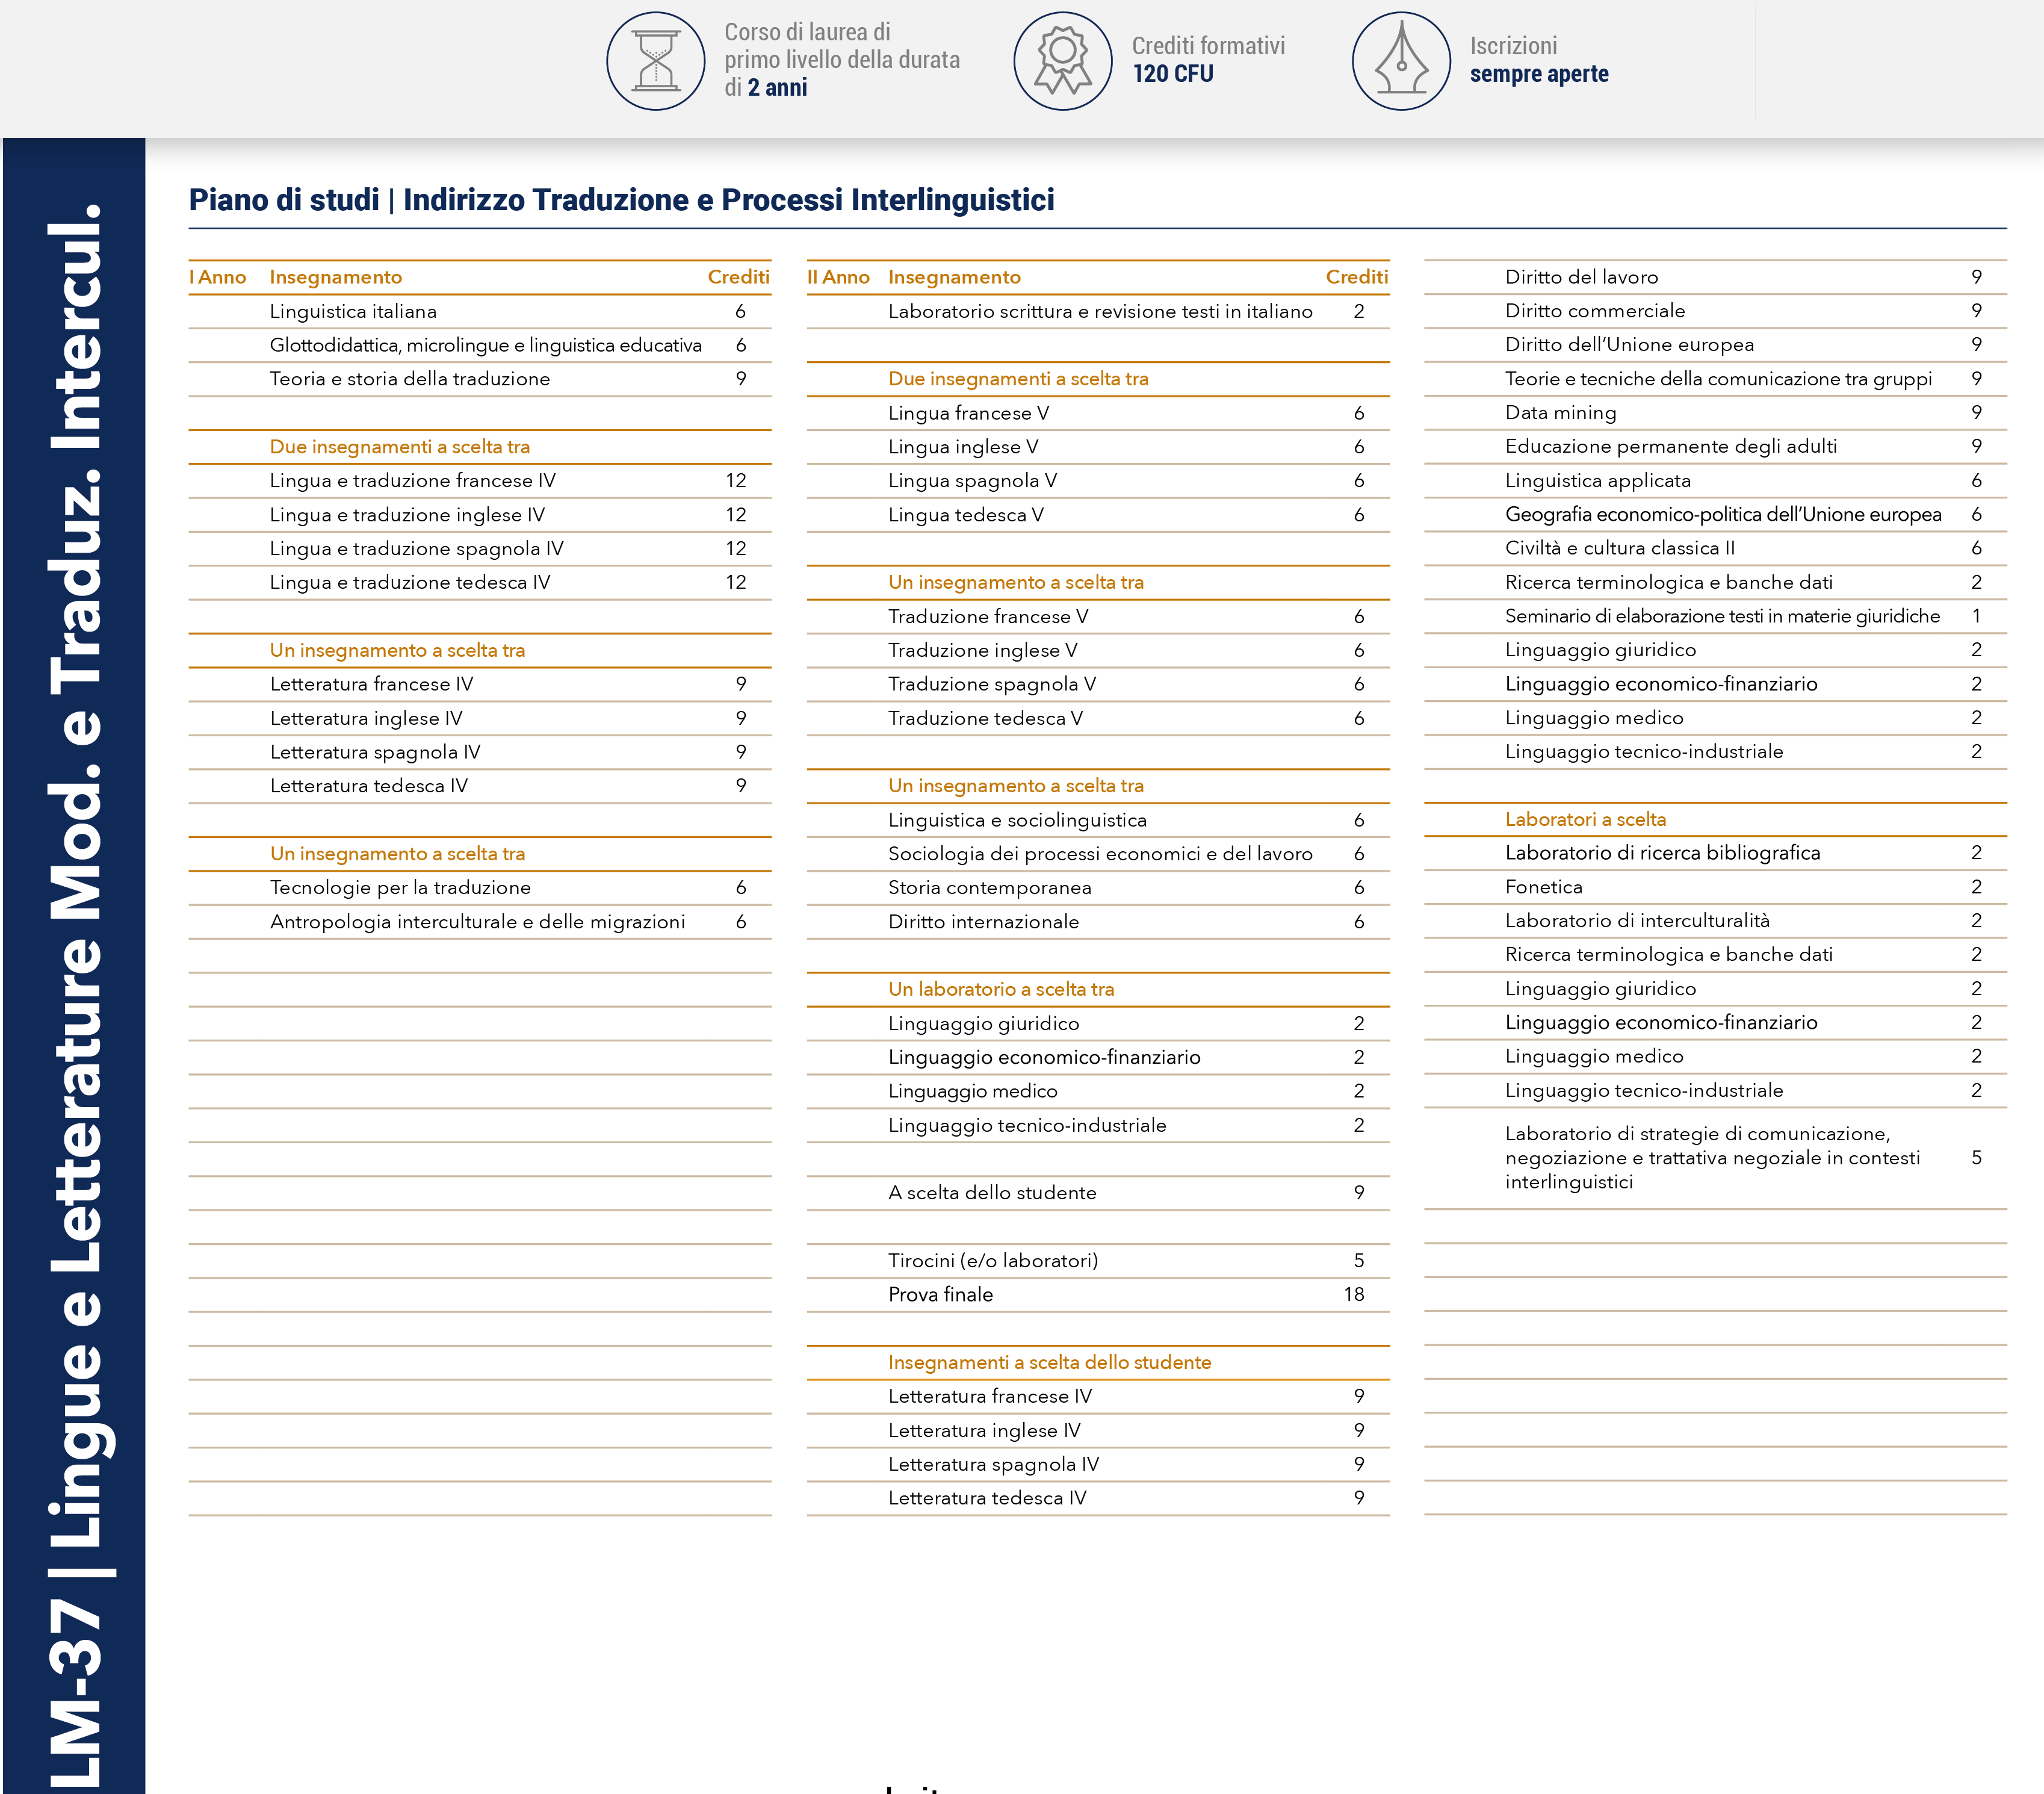
Task: Click 'Linguistica e sociolinguistica' row
Action: point(1098,820)
